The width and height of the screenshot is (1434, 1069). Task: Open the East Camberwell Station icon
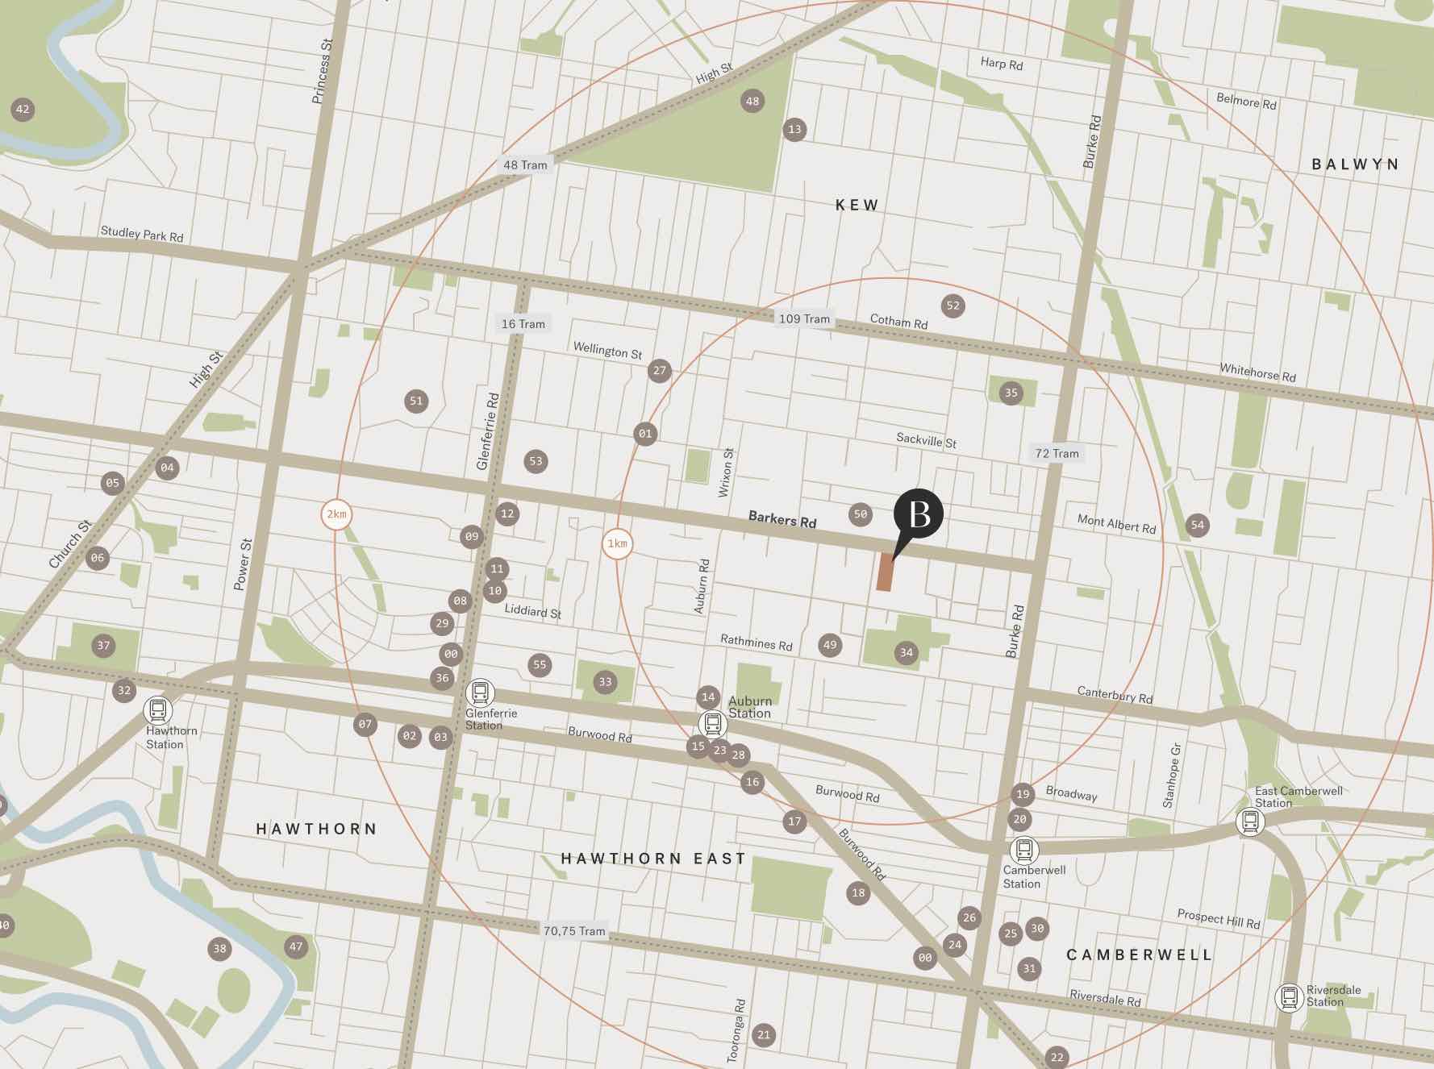[x=1250, y=822]
